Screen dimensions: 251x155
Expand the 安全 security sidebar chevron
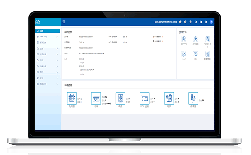pos(57,78)
